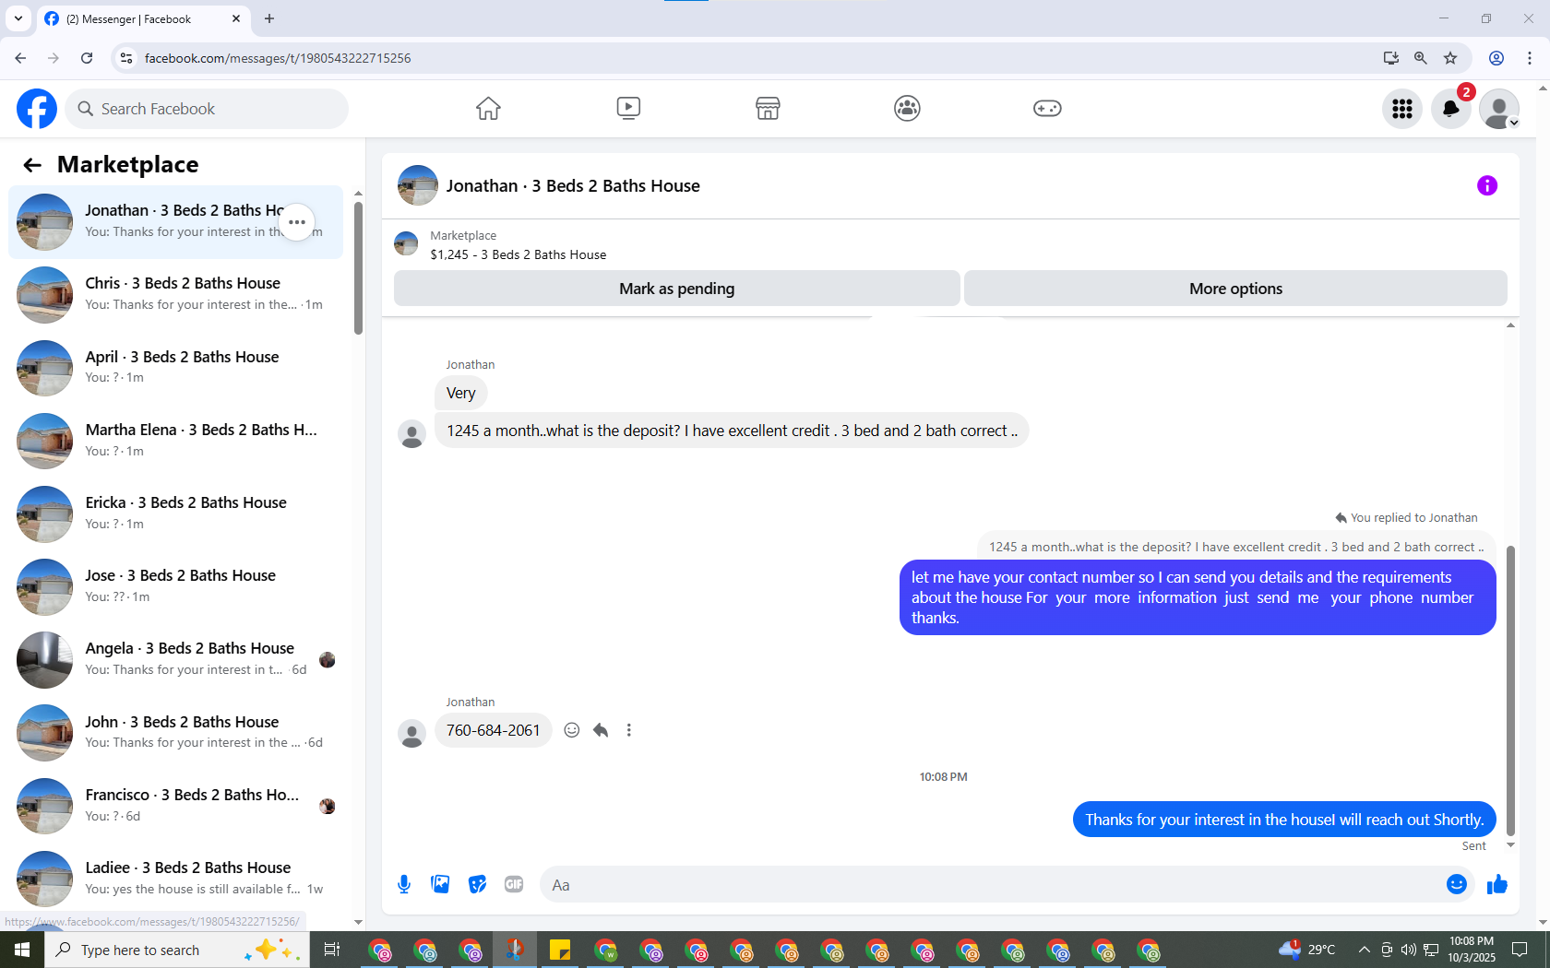Open the notifications bell
Screen dimensions: 1550x968
point(1451,109)
